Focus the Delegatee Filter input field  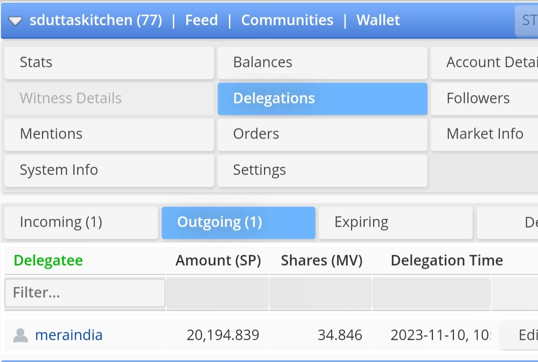click(x=85, y=293)
